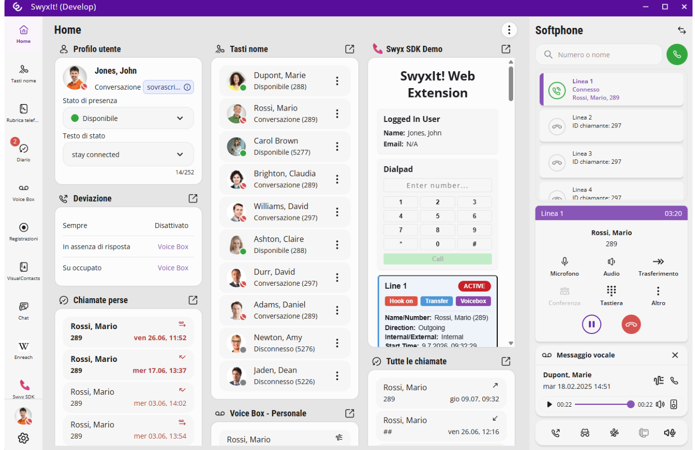Click the Enter number dialpad field
The image size is (695, 450).
coord(437,186)
